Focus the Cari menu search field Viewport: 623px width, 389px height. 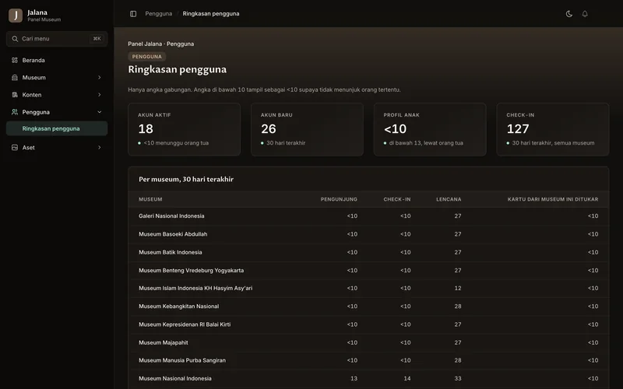click(x=57, y=39)
